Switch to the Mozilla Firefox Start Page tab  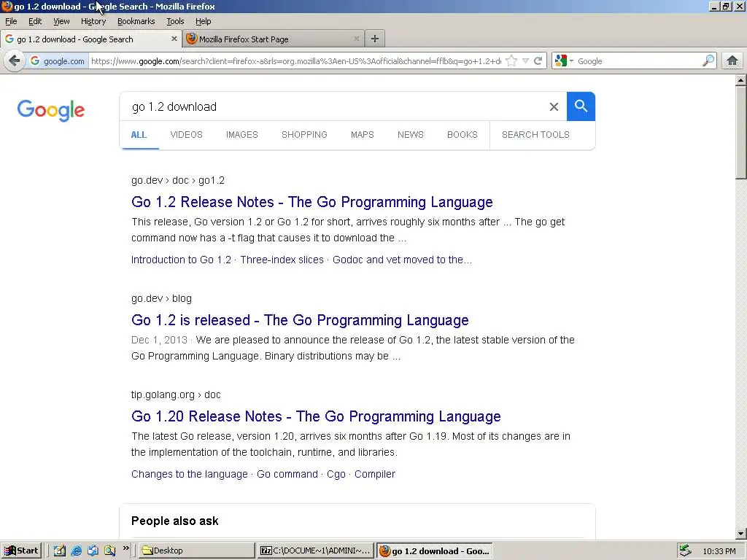[274, 39]
